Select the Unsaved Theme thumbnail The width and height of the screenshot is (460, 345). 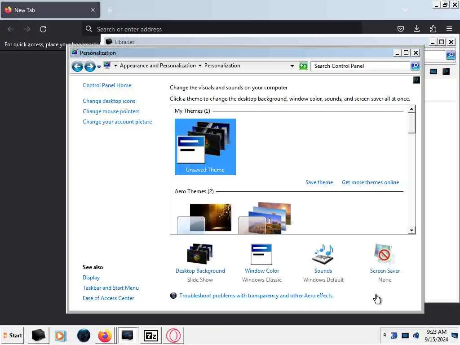coord(205,147)
